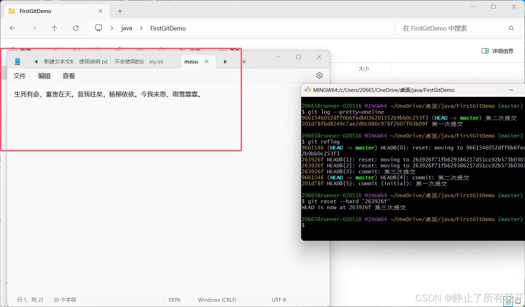Screen dimensions: 525x307
Task: Close the FirstGitDemo Explorer tab
Action: coord(100,11)
